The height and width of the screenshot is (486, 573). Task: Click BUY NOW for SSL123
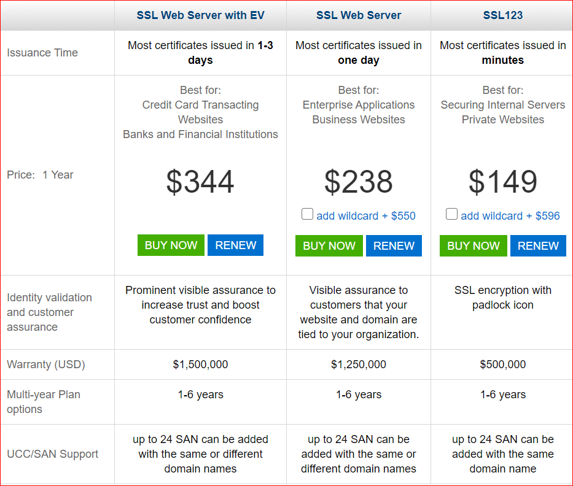473,245
